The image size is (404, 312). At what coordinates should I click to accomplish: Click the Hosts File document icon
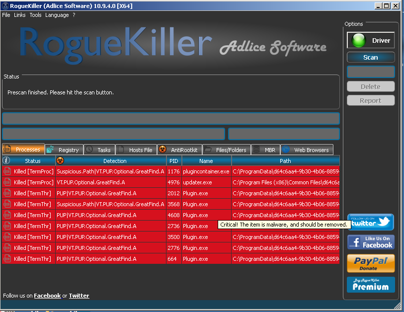coord(121,149)
